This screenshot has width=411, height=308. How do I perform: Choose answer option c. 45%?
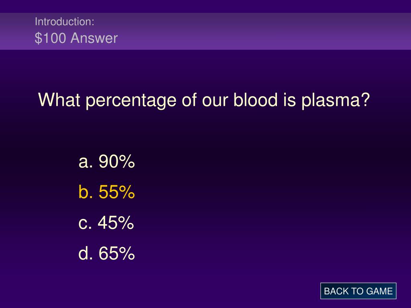pos(106,223)
